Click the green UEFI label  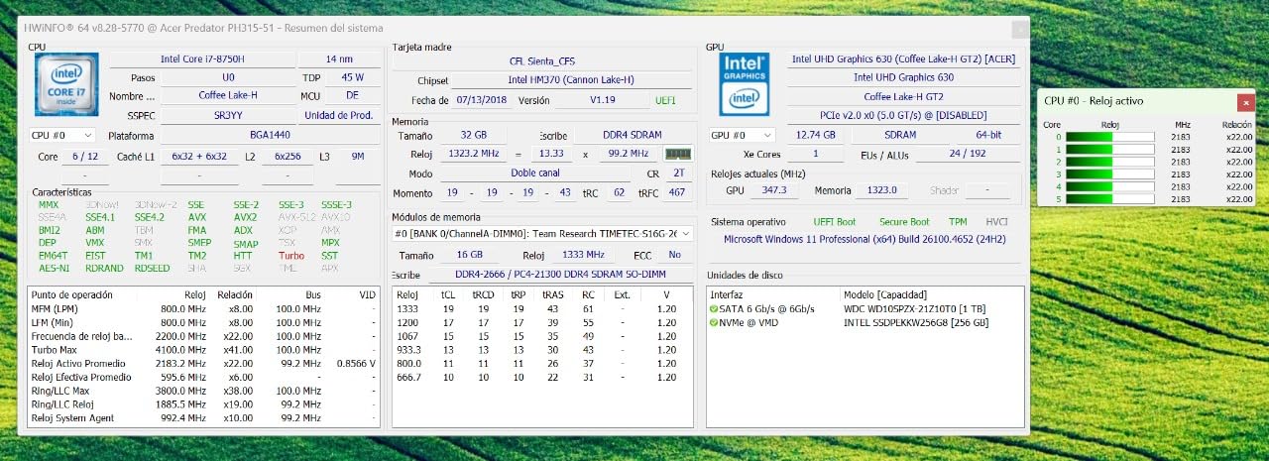click(x=665, y=100)
